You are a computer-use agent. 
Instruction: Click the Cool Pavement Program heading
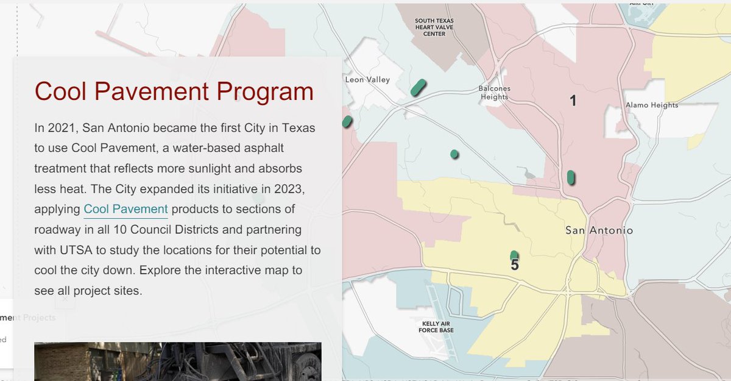click(174, 91)
